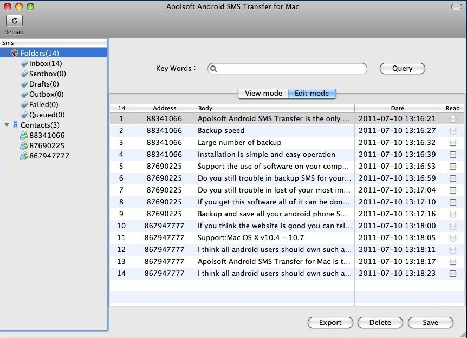Image resolution: width=467 pixels, height=338 pixels.
Task: Switch to View mode tab
Action: [x=263, y=94]
